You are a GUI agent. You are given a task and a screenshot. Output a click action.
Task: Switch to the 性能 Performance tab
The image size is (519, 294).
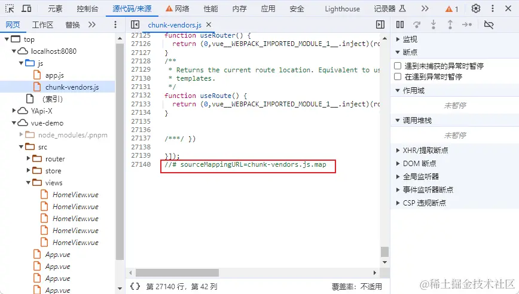pyautogui.click(x=211, y=8)
